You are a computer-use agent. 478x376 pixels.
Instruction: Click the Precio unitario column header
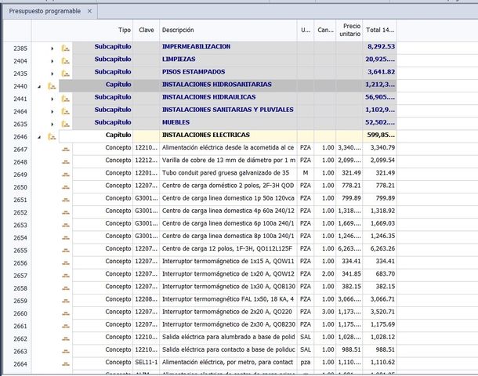tap(349, 31)
